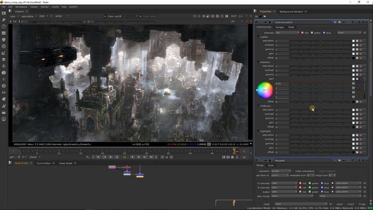Image resolution: width=373 pixels, height=210 pixels.
Task: Click color picker icon for highlights gain
Action: (357, 148)
